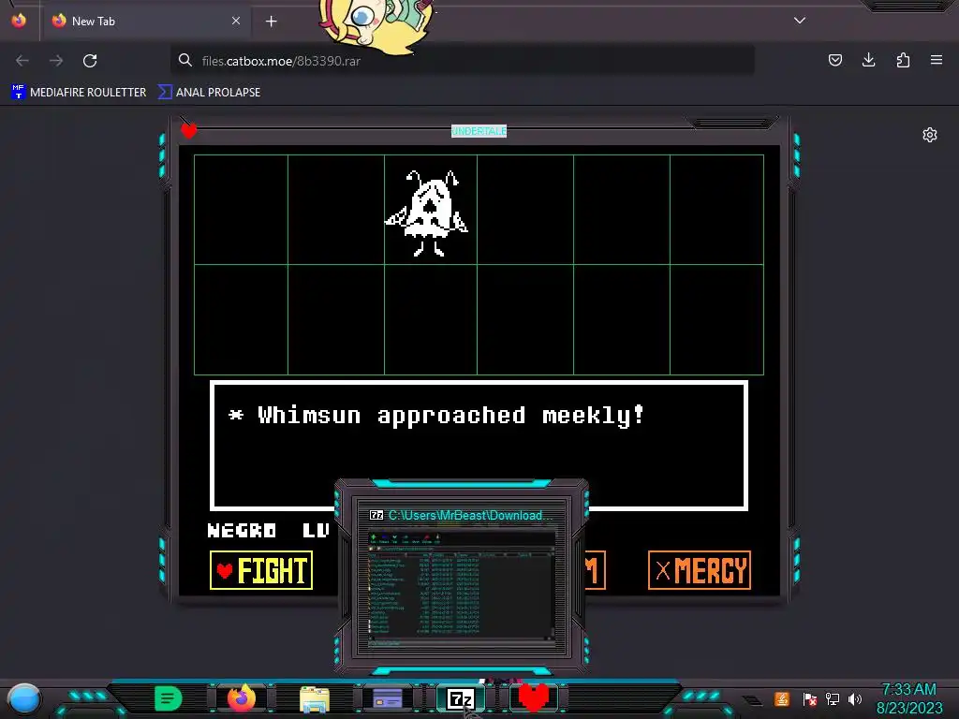This screenshot has height=719, width=959.
Task: Reload the current page
Action: point(90,61)
